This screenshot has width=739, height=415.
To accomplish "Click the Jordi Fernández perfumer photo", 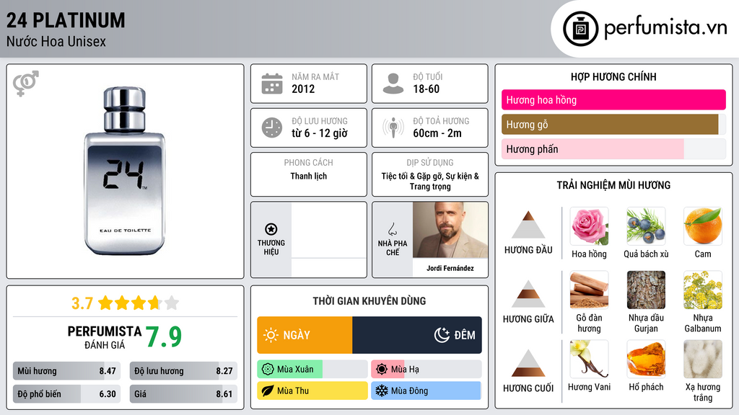I will (x=450, y=230).
